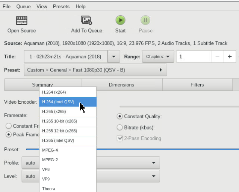The image size is (239, 192).
Task: Click the Pause button icon
Action: point(145,20)
